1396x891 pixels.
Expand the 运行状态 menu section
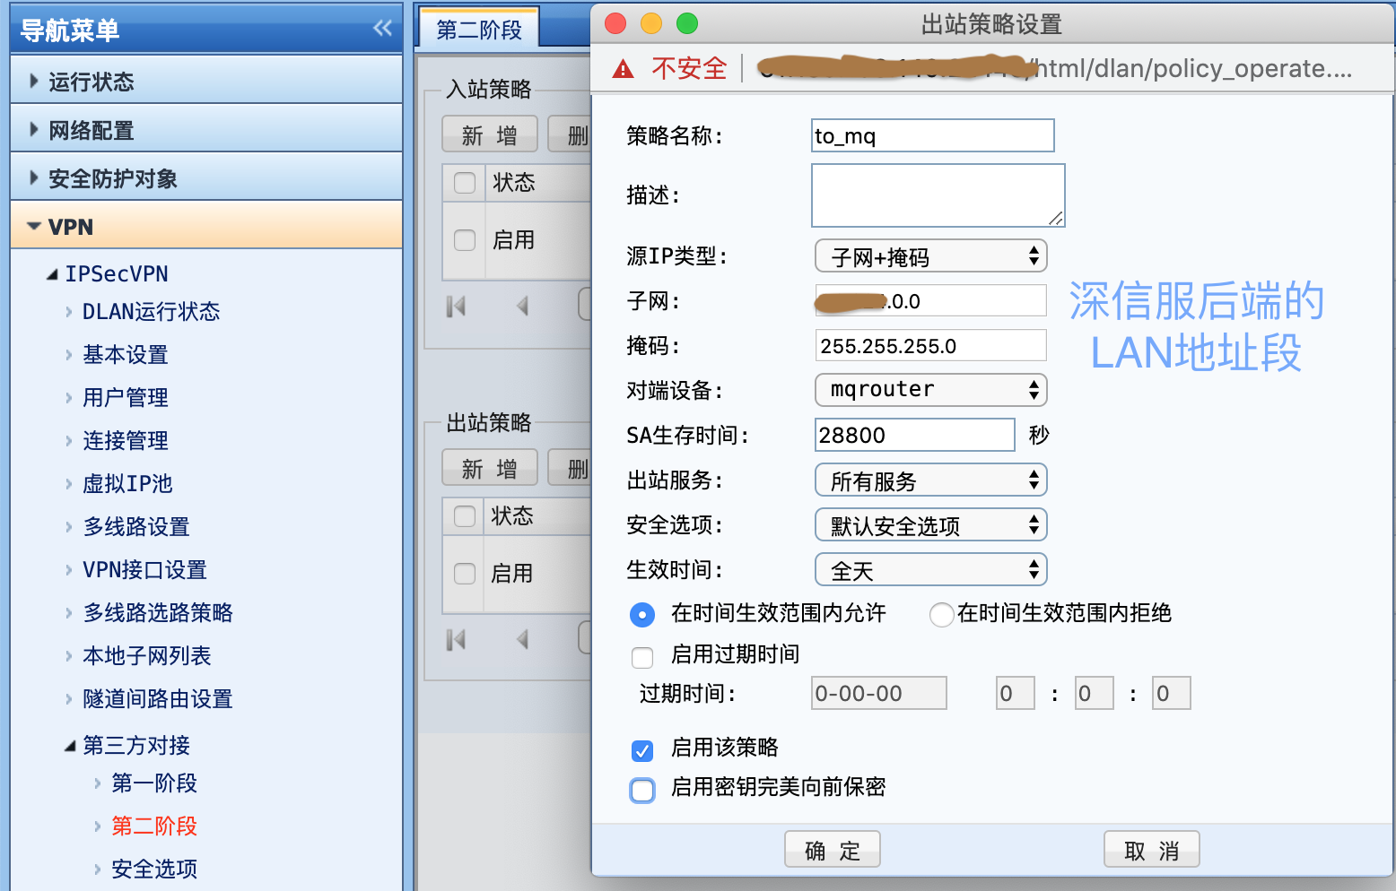91,82
